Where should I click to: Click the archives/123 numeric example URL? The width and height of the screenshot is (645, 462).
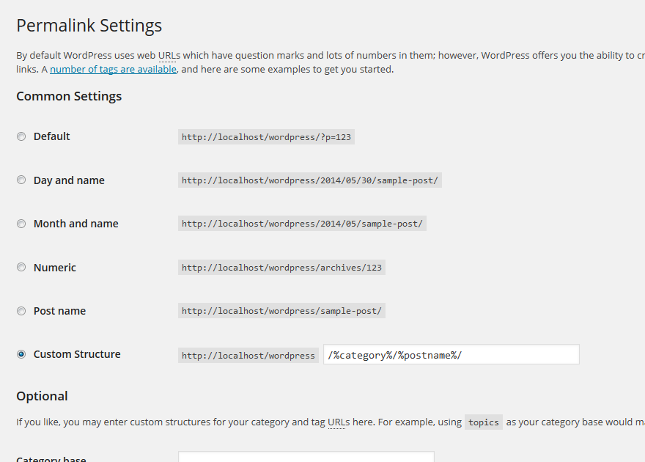(281, 267)
